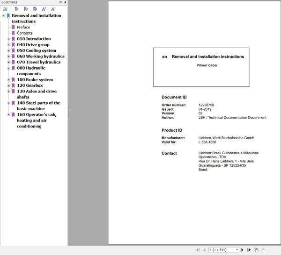Image resolution: width=281 pixels, height=255 pixels.
Task: Go to the next page arrow
Action: pos(242,250)
